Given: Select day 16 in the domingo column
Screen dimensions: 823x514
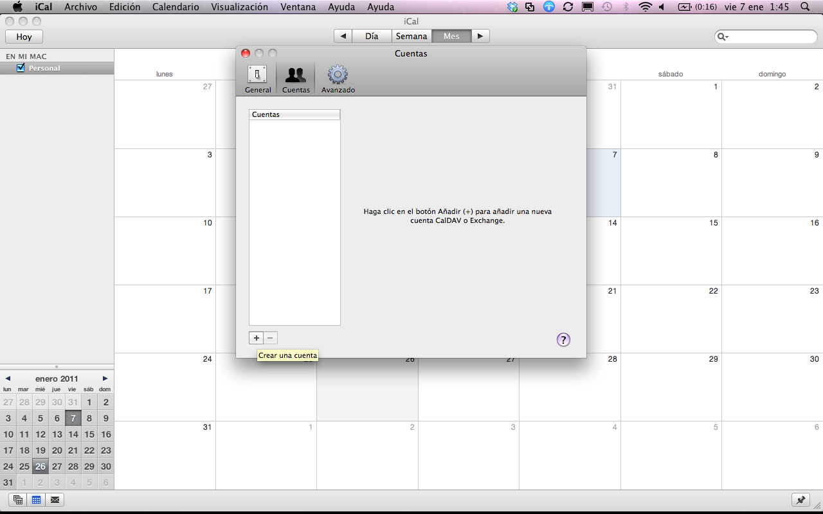Looking at the screenshot, I should (x=772, y=251).
